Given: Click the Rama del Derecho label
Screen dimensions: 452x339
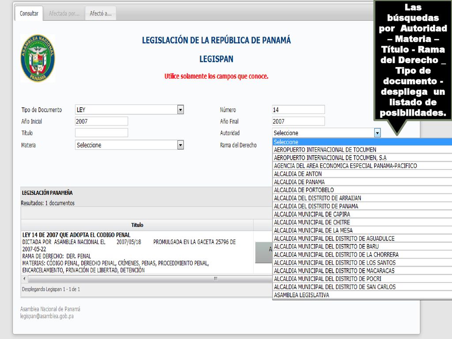Looking at the screenshot, I should (x=238, y=145).
